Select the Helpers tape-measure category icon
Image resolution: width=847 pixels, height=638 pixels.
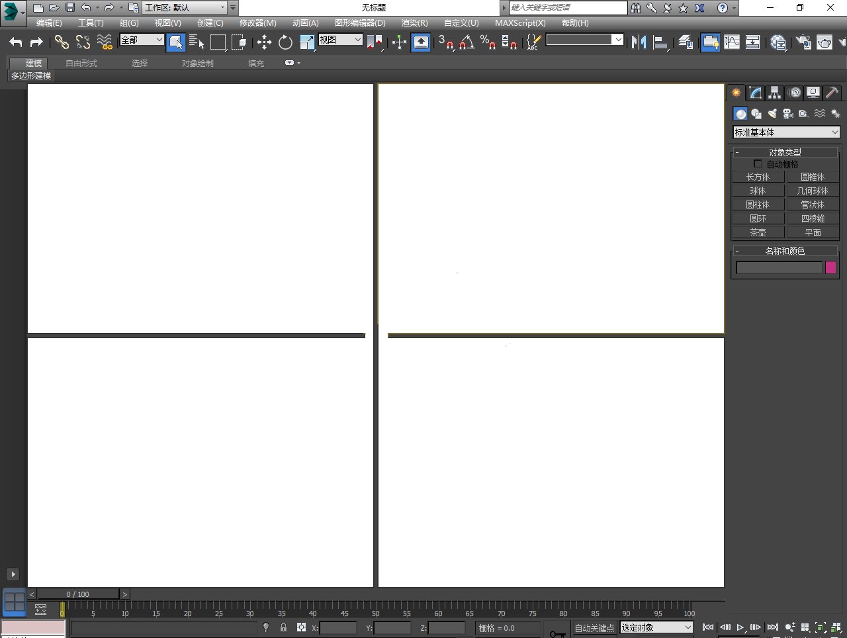click(803, 114)
